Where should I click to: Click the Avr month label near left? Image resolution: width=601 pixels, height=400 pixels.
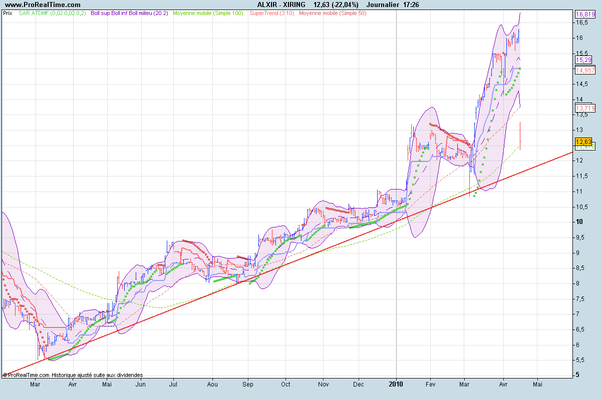pyautogui.click(x=73, y=384)
